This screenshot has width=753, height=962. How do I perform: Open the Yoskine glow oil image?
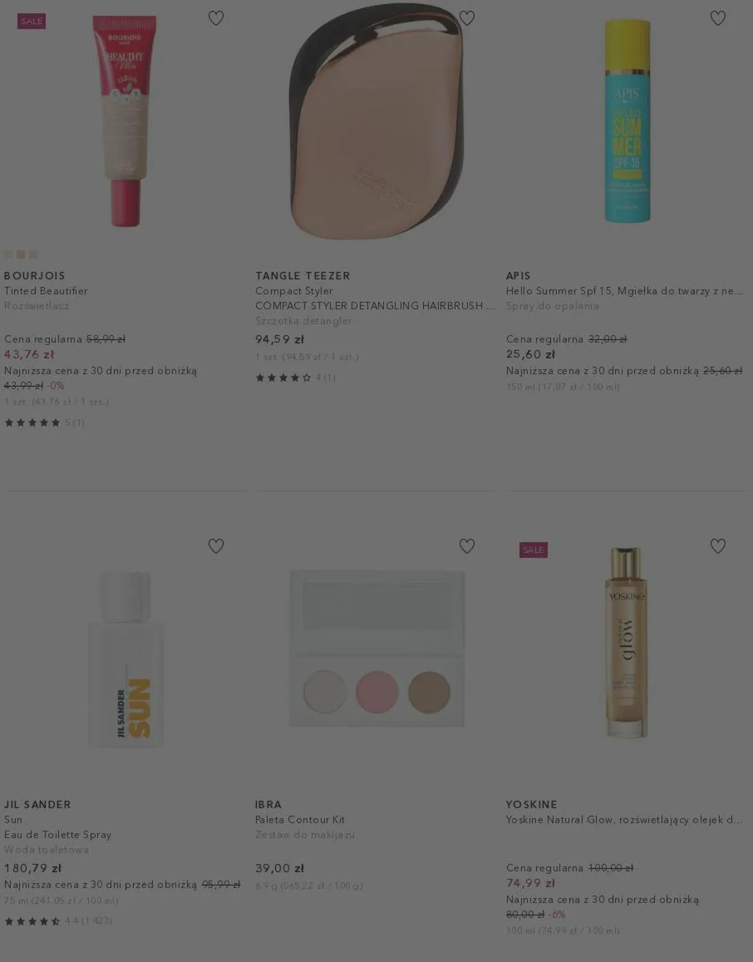point(626,643)
